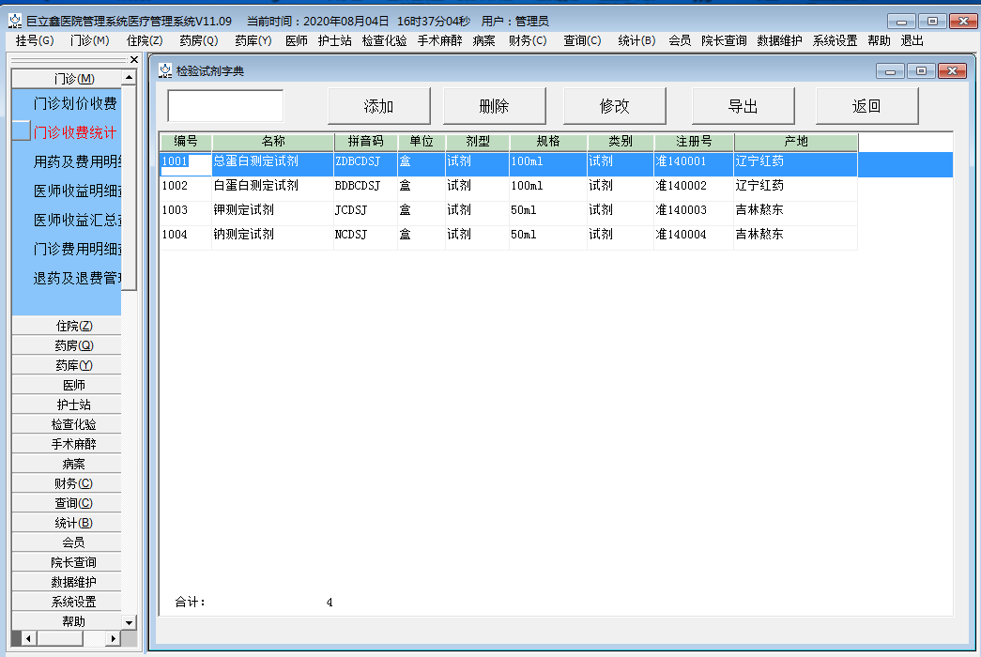
Task: Click sidebar horizontal scroll left arrow
Action: click(x=27, y=638)
